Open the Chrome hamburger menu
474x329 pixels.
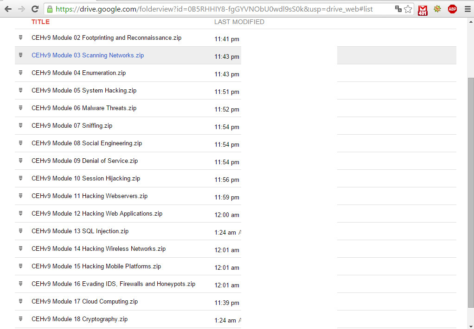click(468, 9)
